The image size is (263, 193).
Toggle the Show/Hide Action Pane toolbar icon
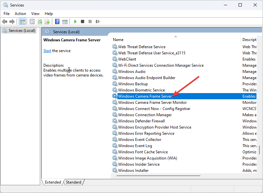pos(65,21)
